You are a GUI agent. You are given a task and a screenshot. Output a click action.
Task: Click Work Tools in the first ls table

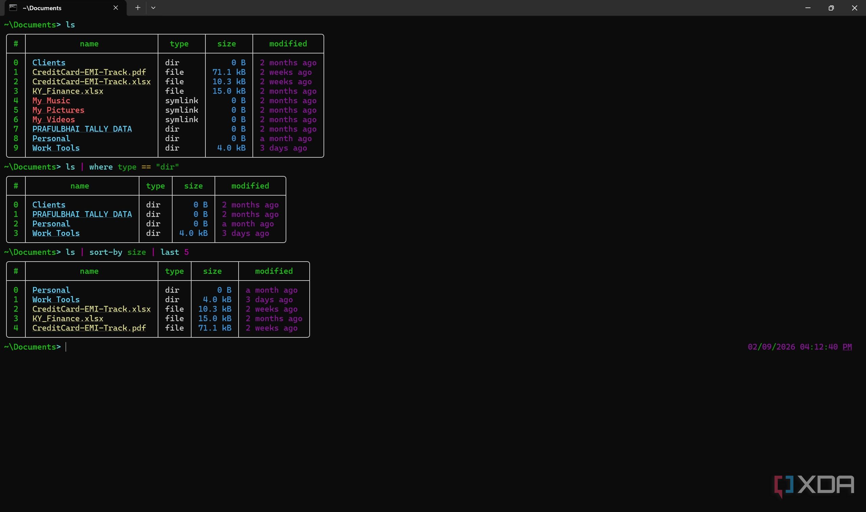pos(56,148)
